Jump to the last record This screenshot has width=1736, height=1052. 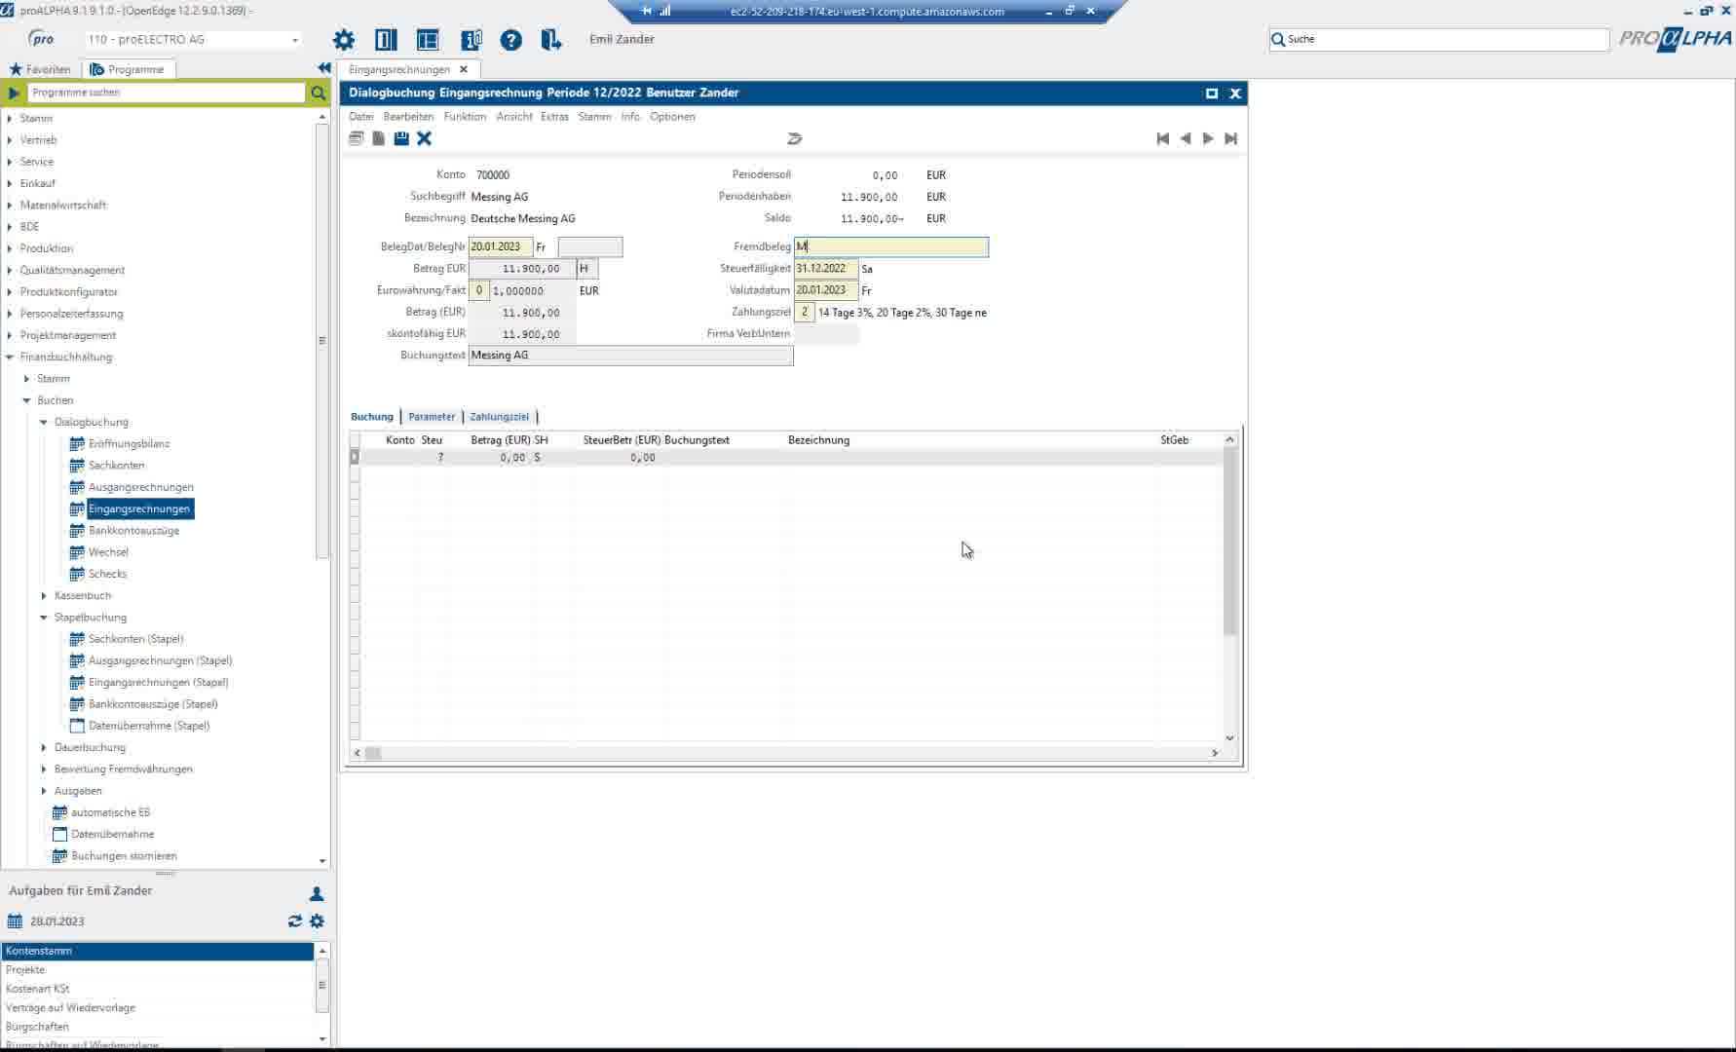pyautogui.click(x=1231, y=138)
